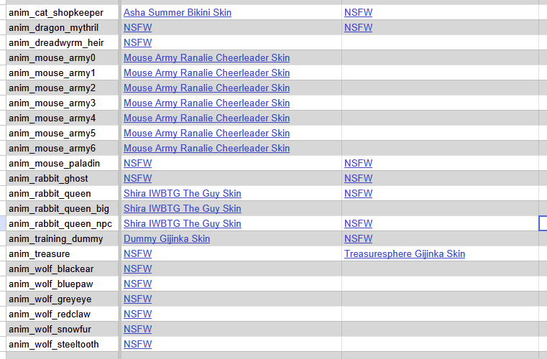The image size is (547, 359).
Task: Open cheerleader skin link for anim_mouse_army3
Action: pos(206,103)
